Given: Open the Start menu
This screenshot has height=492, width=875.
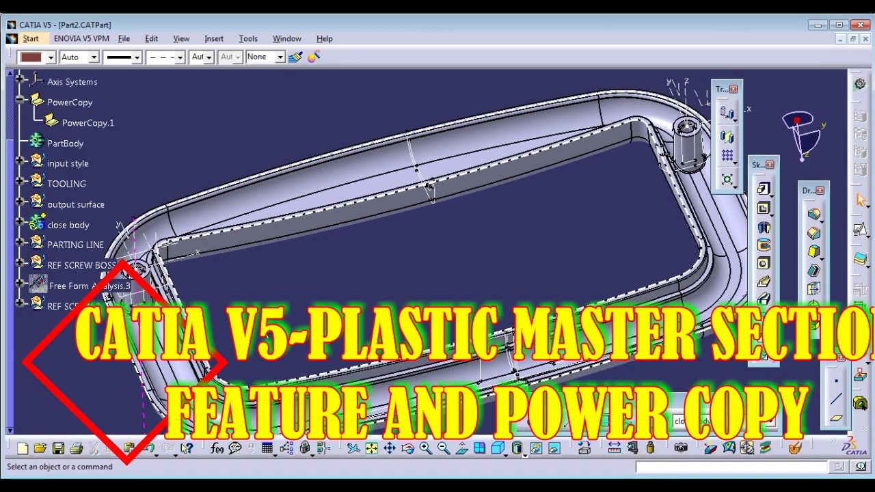Looking at the screenshot, I should (x=31, y=39).
